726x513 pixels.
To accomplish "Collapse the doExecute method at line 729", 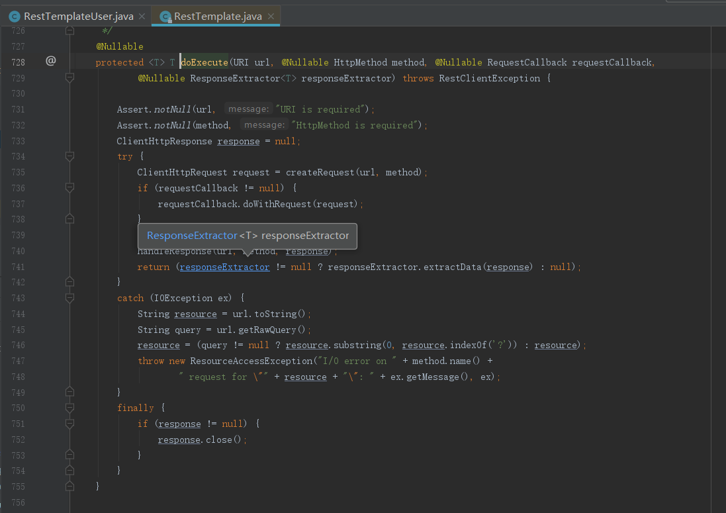I will pyautogui.click(x=70, y=78).
